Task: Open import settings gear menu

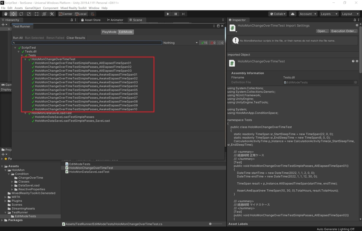Action: [x=357, y=25]
